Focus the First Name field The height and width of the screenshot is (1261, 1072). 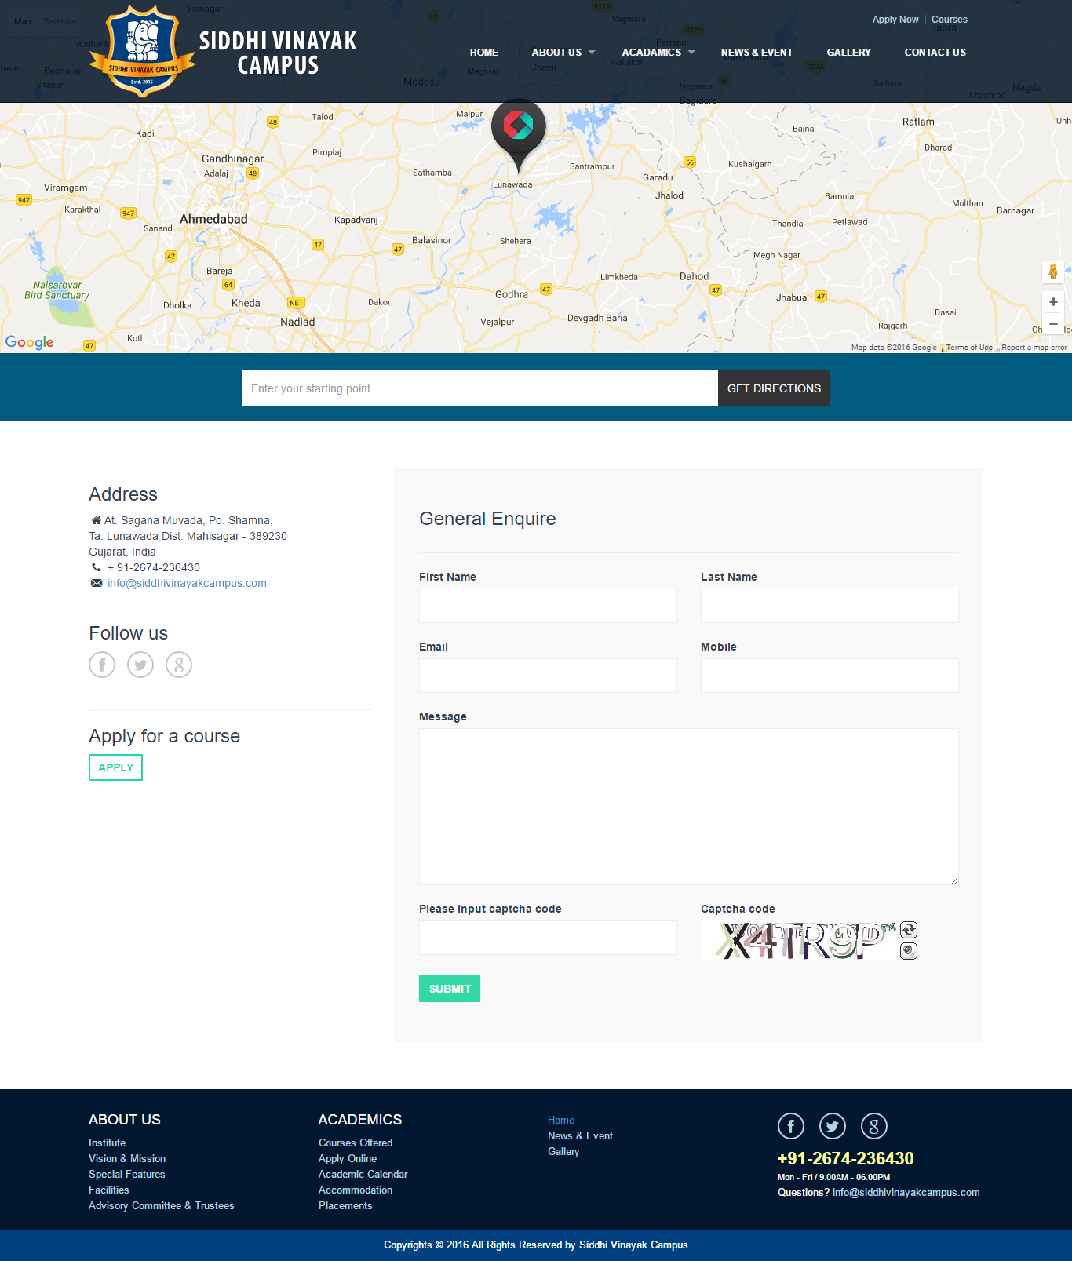tap(548, 606)
